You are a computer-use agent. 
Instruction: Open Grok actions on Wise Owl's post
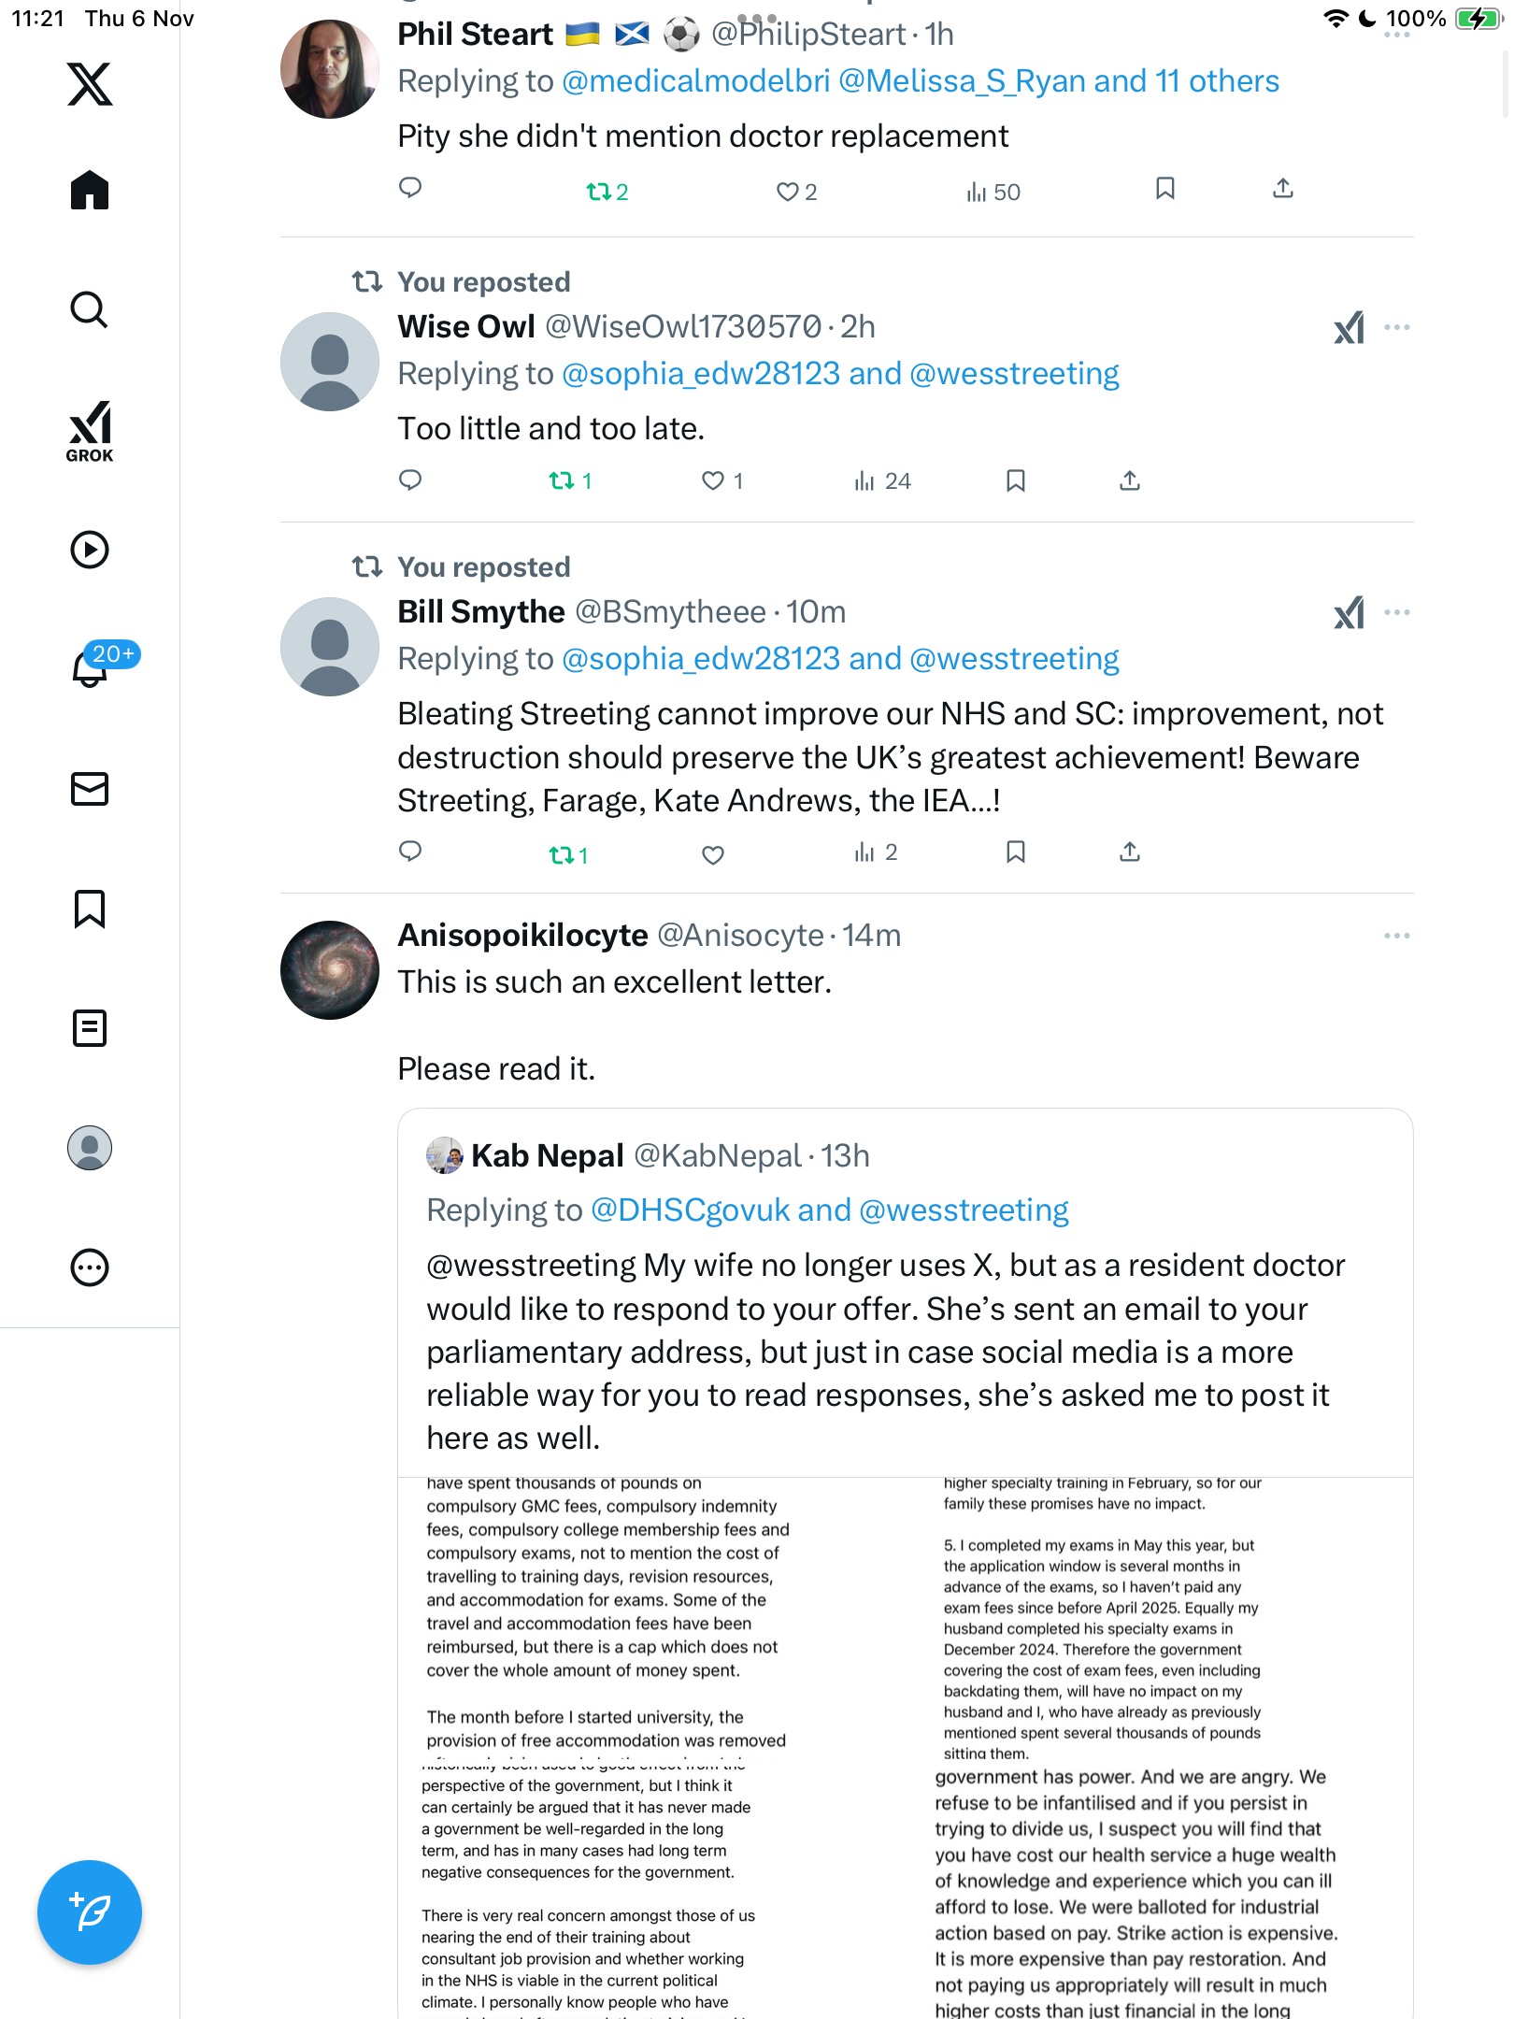[x=1349, y=328]
